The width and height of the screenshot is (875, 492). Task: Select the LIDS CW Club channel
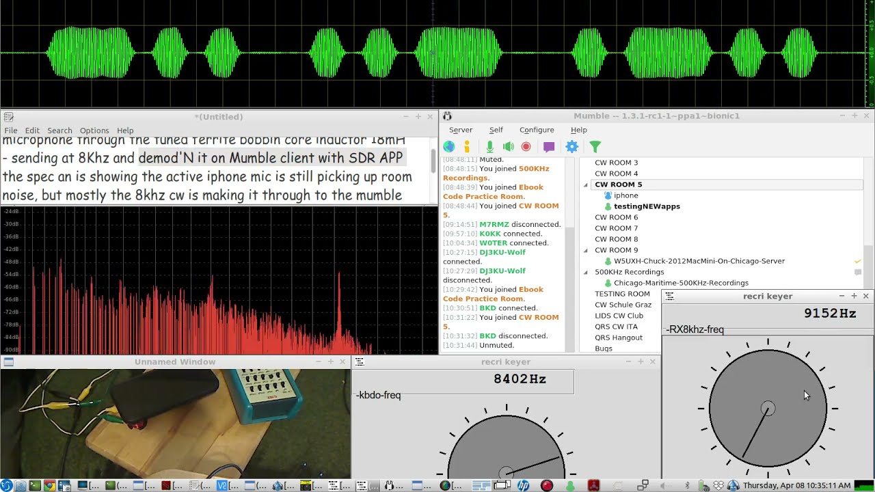(x=619, y=316)
